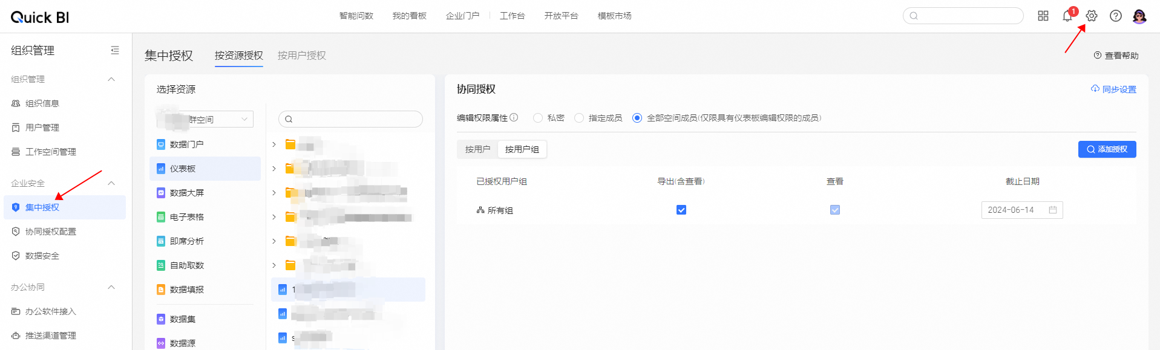Select 数据大屏 in resource type list
Screen dimensions: 1160x350
187,193
